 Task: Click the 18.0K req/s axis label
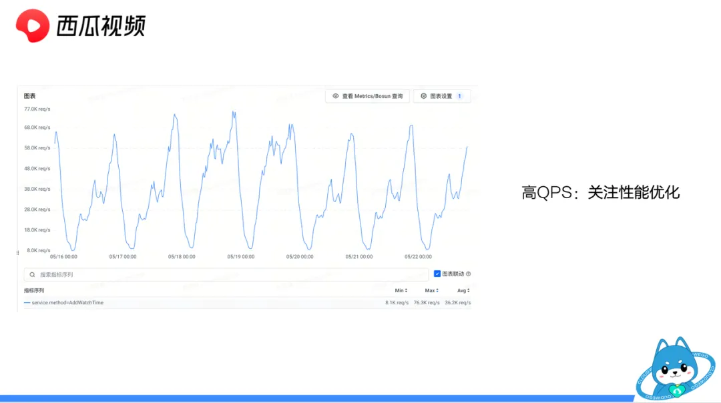pyautogui.click(x=37, y=230)
